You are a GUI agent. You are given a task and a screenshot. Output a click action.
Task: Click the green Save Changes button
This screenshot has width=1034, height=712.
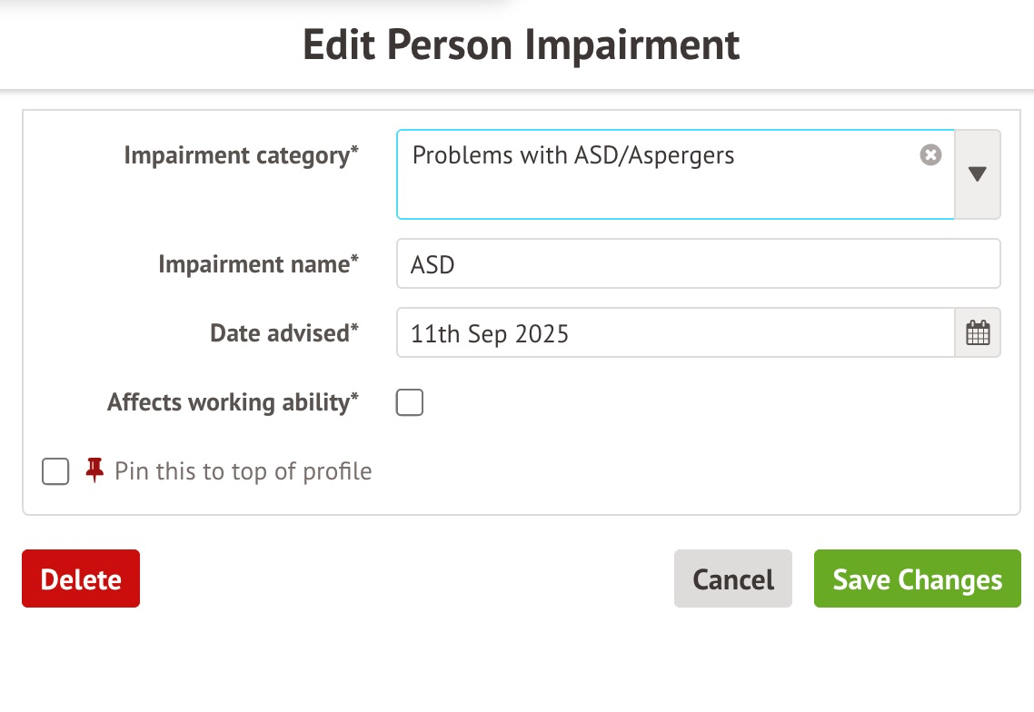(x=917, y=579)
